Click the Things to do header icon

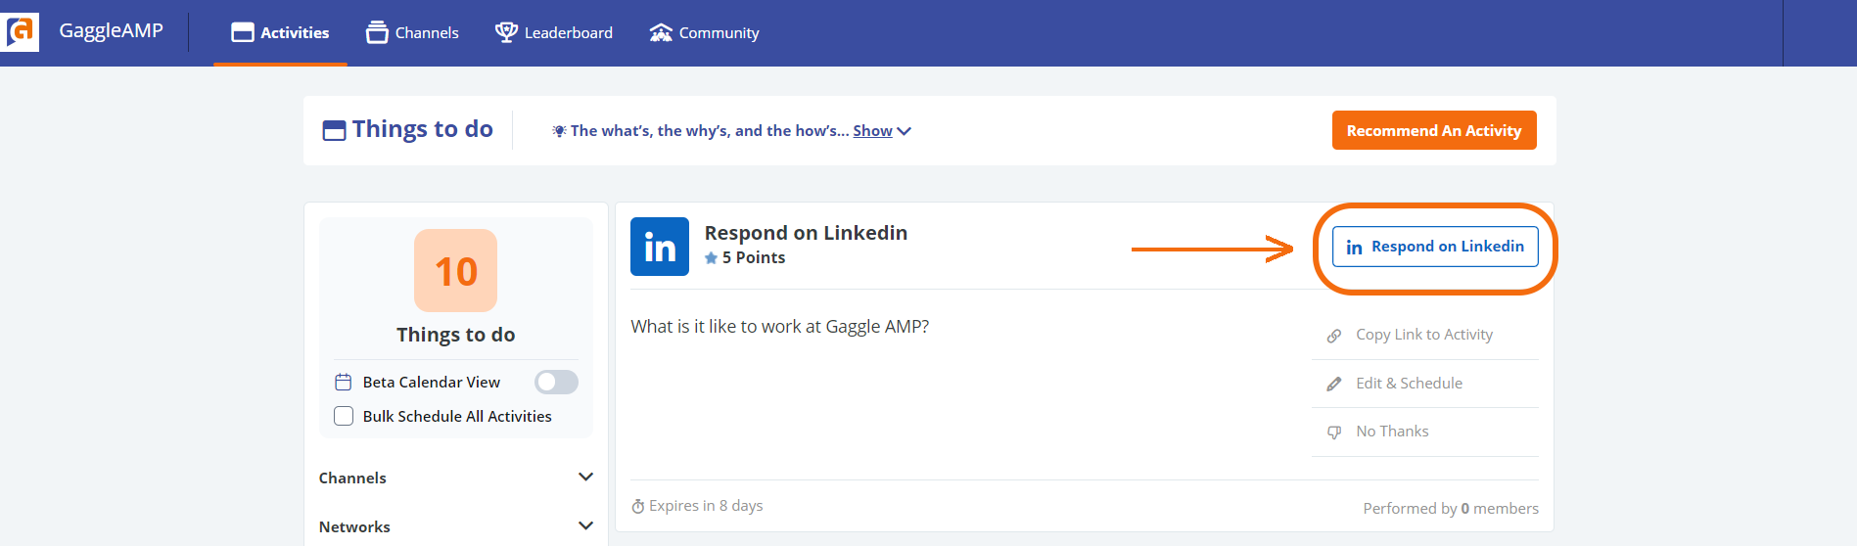[334, 130]
